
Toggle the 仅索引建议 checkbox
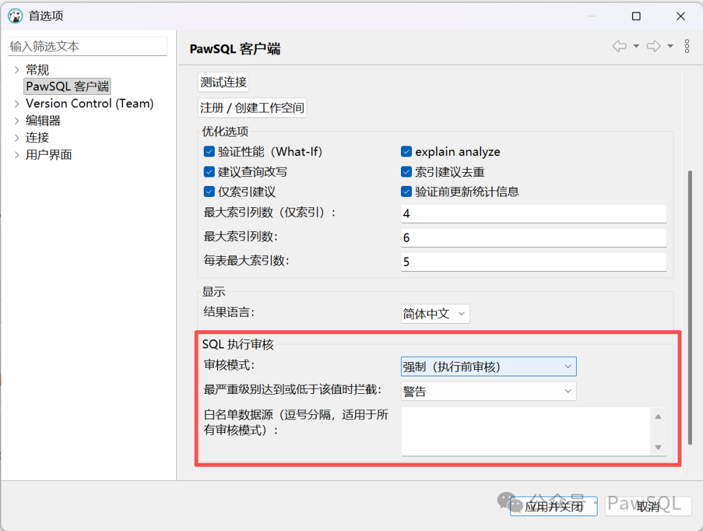[x=209, y=192]
